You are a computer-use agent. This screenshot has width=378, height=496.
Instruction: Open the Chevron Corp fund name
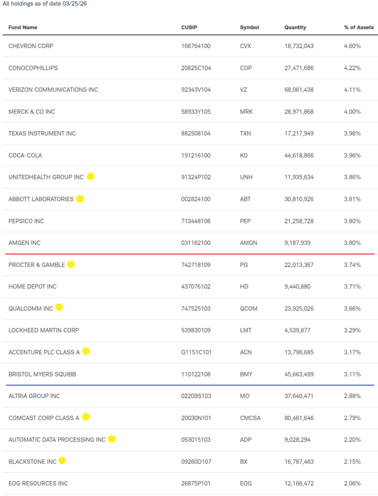click(x=31, y=46)
